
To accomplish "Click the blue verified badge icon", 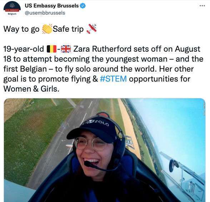I will point(82,6).
